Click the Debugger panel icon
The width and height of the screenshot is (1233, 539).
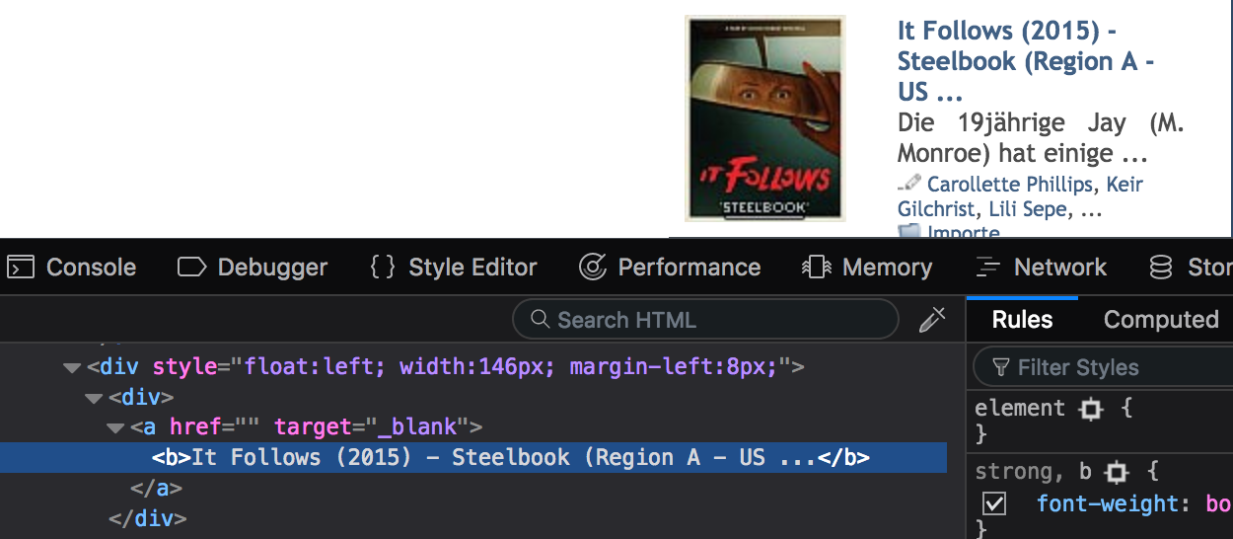point(191,268)
